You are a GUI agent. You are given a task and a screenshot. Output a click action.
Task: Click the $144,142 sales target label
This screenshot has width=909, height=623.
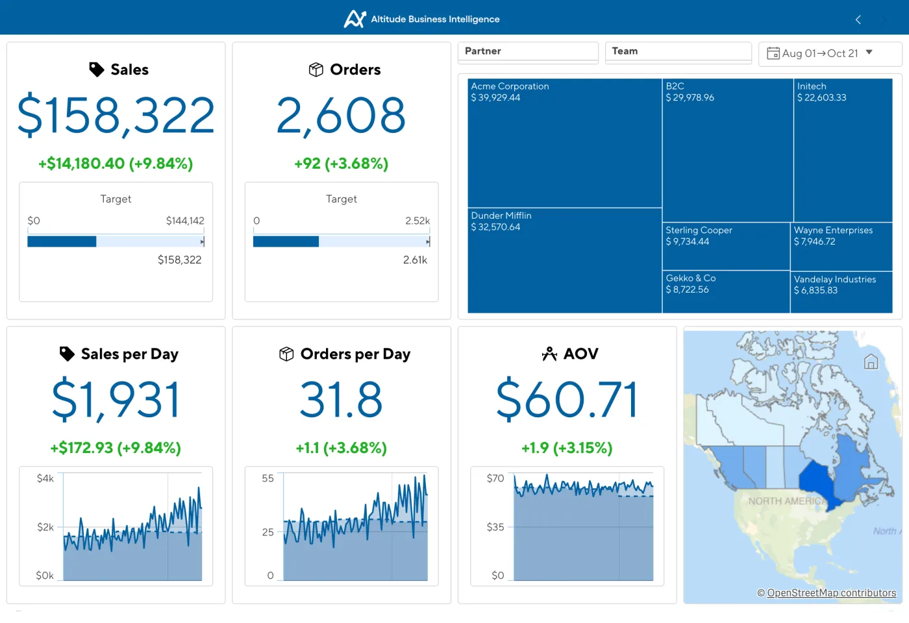point(185,221)
